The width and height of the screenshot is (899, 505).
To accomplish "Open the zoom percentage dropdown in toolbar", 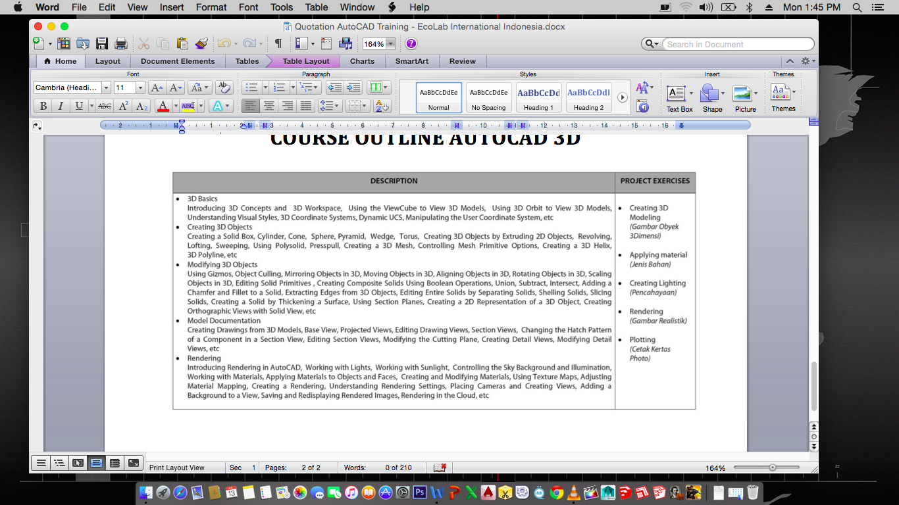I will coord(390,44).
